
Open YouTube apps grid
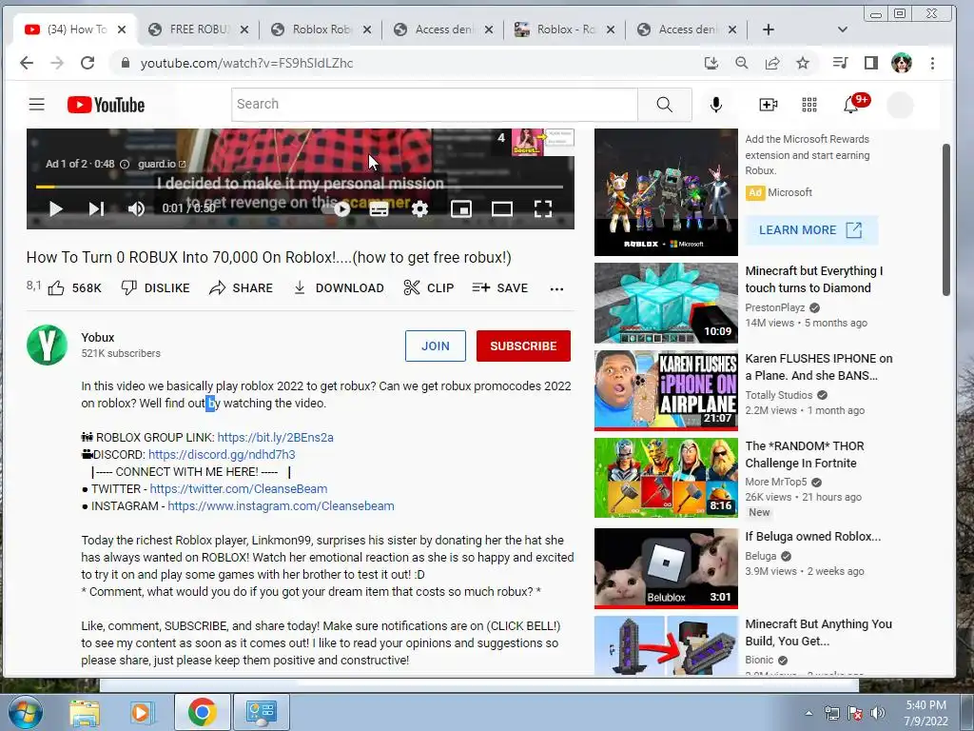[809, 105]
